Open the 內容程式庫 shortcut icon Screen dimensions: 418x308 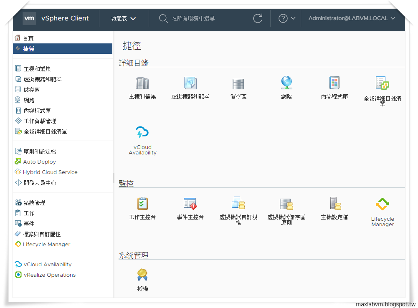coord(334,83)
